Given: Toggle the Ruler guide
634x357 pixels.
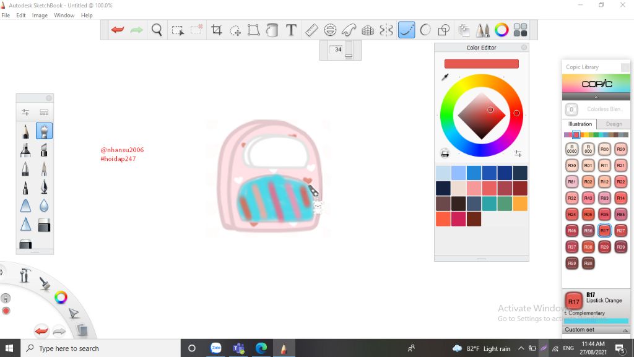Looking at the screenshot, I should tap(311, 30).
